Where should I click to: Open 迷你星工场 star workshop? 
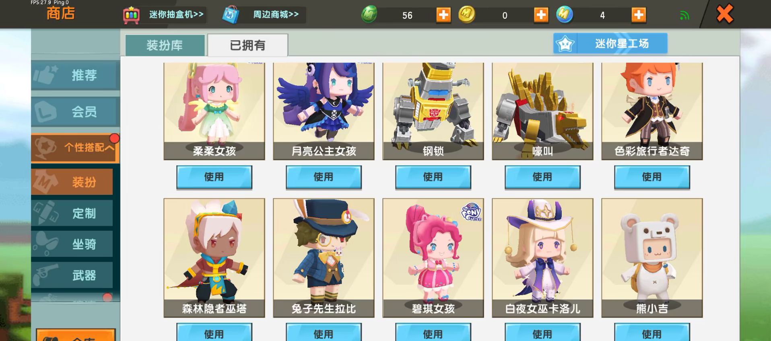pyautogui.click(x=610, y=43)
